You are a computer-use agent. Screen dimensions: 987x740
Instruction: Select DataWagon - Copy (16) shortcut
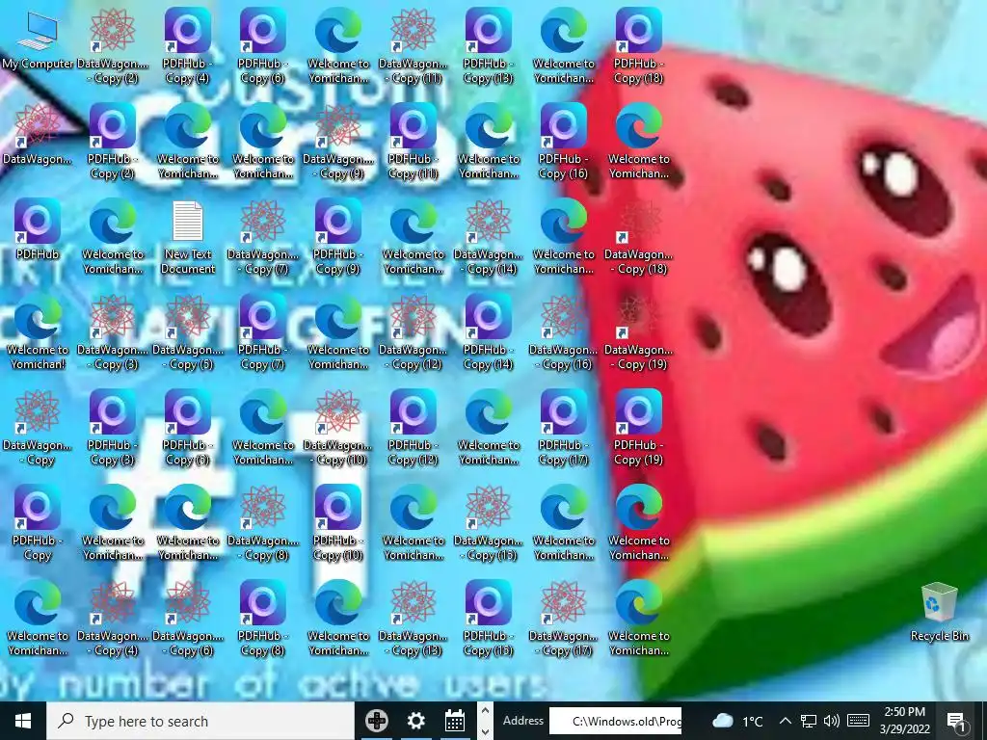pyautogui.click(x=563, y=332)
